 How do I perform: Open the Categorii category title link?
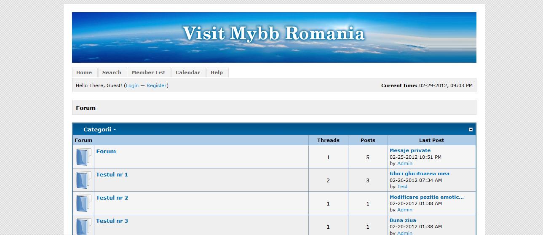[97, 130]
